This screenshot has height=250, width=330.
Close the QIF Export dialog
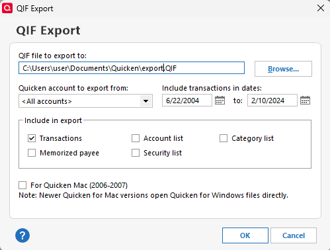point(321,8)
